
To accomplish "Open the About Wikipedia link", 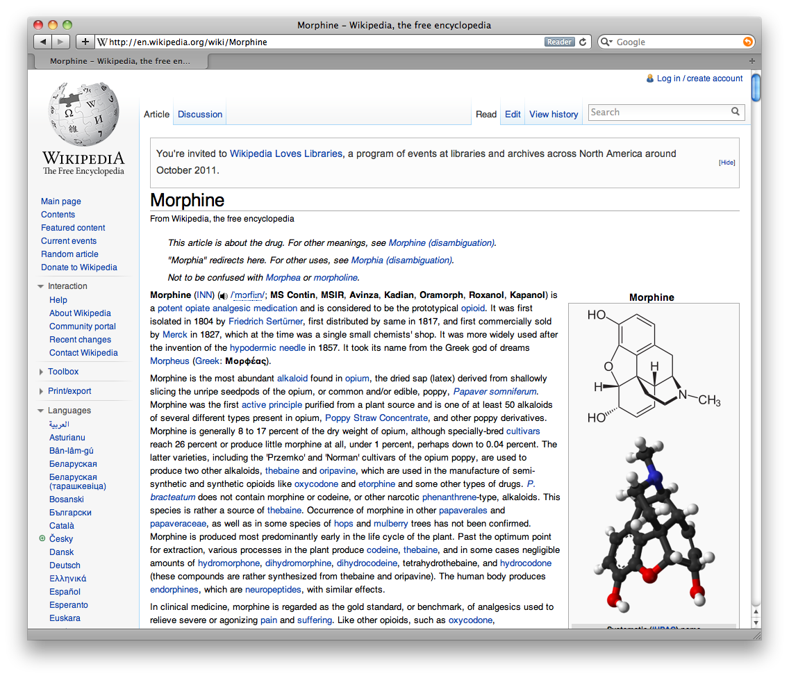I will pos(80,313).
